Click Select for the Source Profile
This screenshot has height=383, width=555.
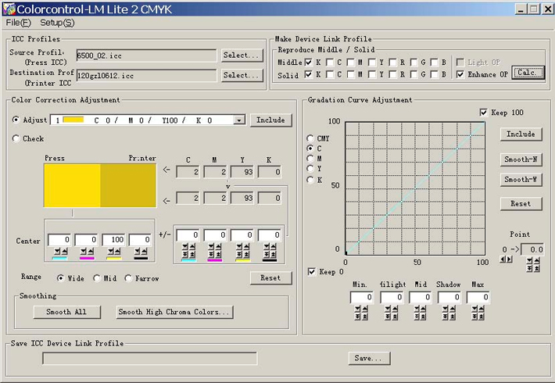click(x=242, y=55)
